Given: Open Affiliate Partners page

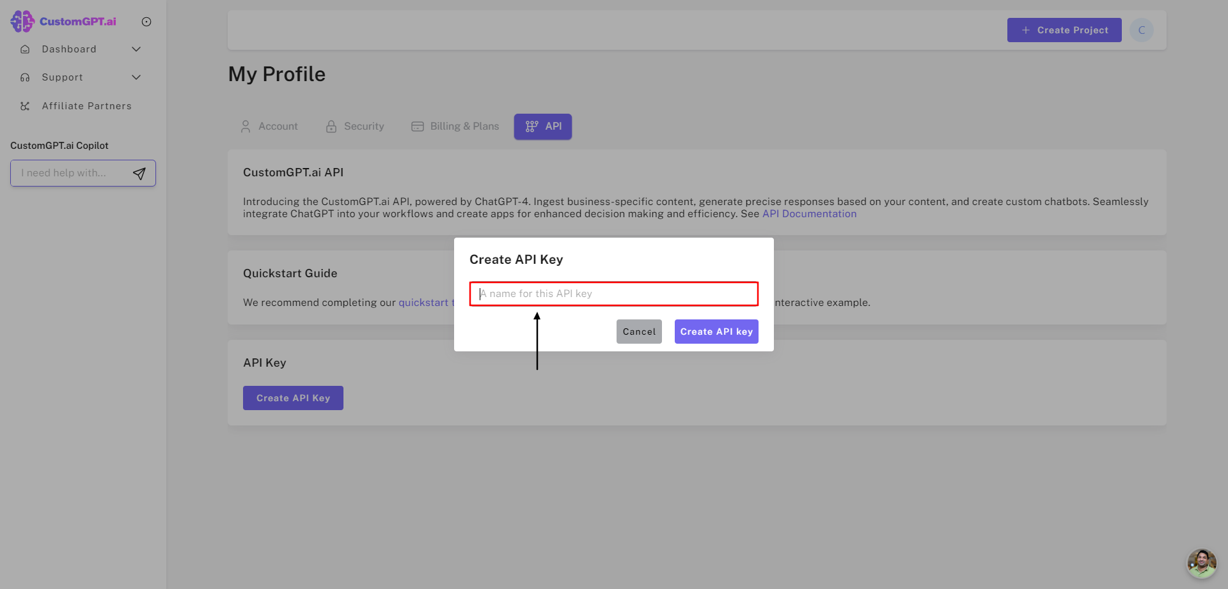Looking at the screenshot, I should coord(86,106).
